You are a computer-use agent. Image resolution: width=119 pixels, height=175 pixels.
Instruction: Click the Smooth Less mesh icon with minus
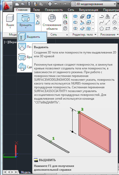(65, 22)
